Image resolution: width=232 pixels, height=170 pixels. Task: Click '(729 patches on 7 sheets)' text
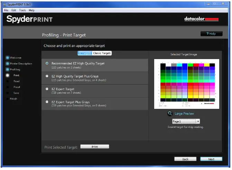pos(66,93)
